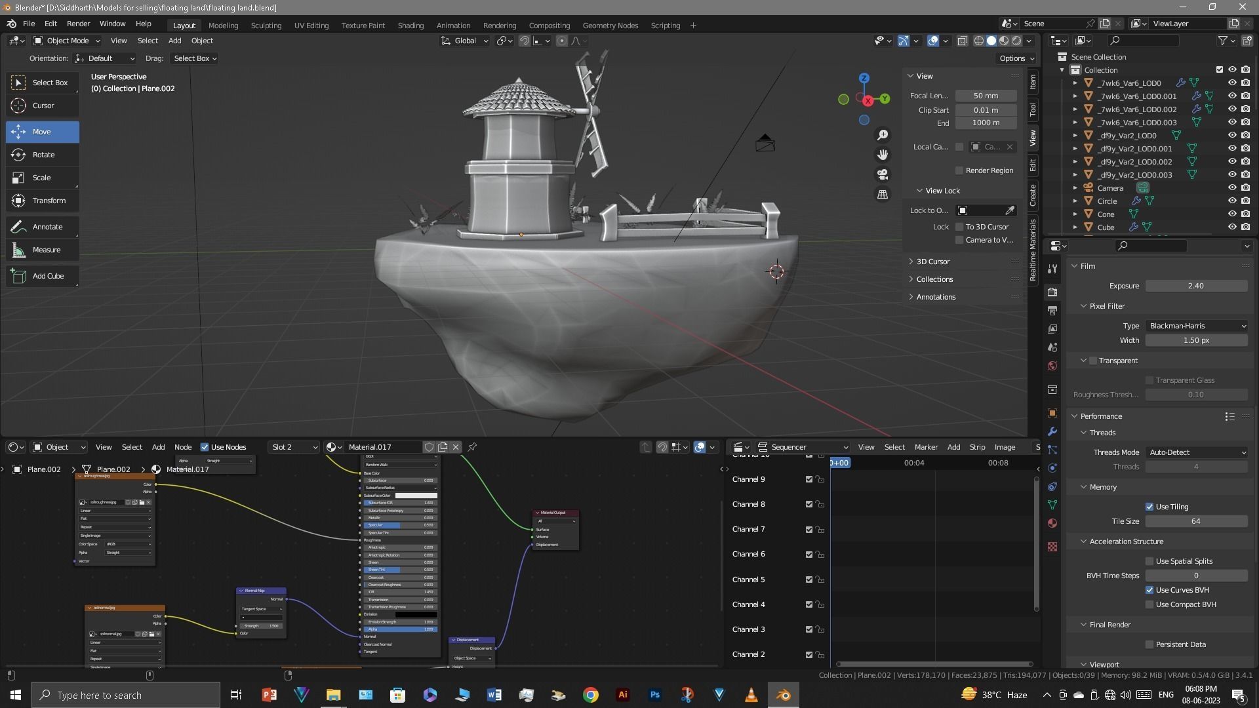Screen dimensions: 1259x708
Task: Click the pan view hand icon
Action: [x=883, y=154]
